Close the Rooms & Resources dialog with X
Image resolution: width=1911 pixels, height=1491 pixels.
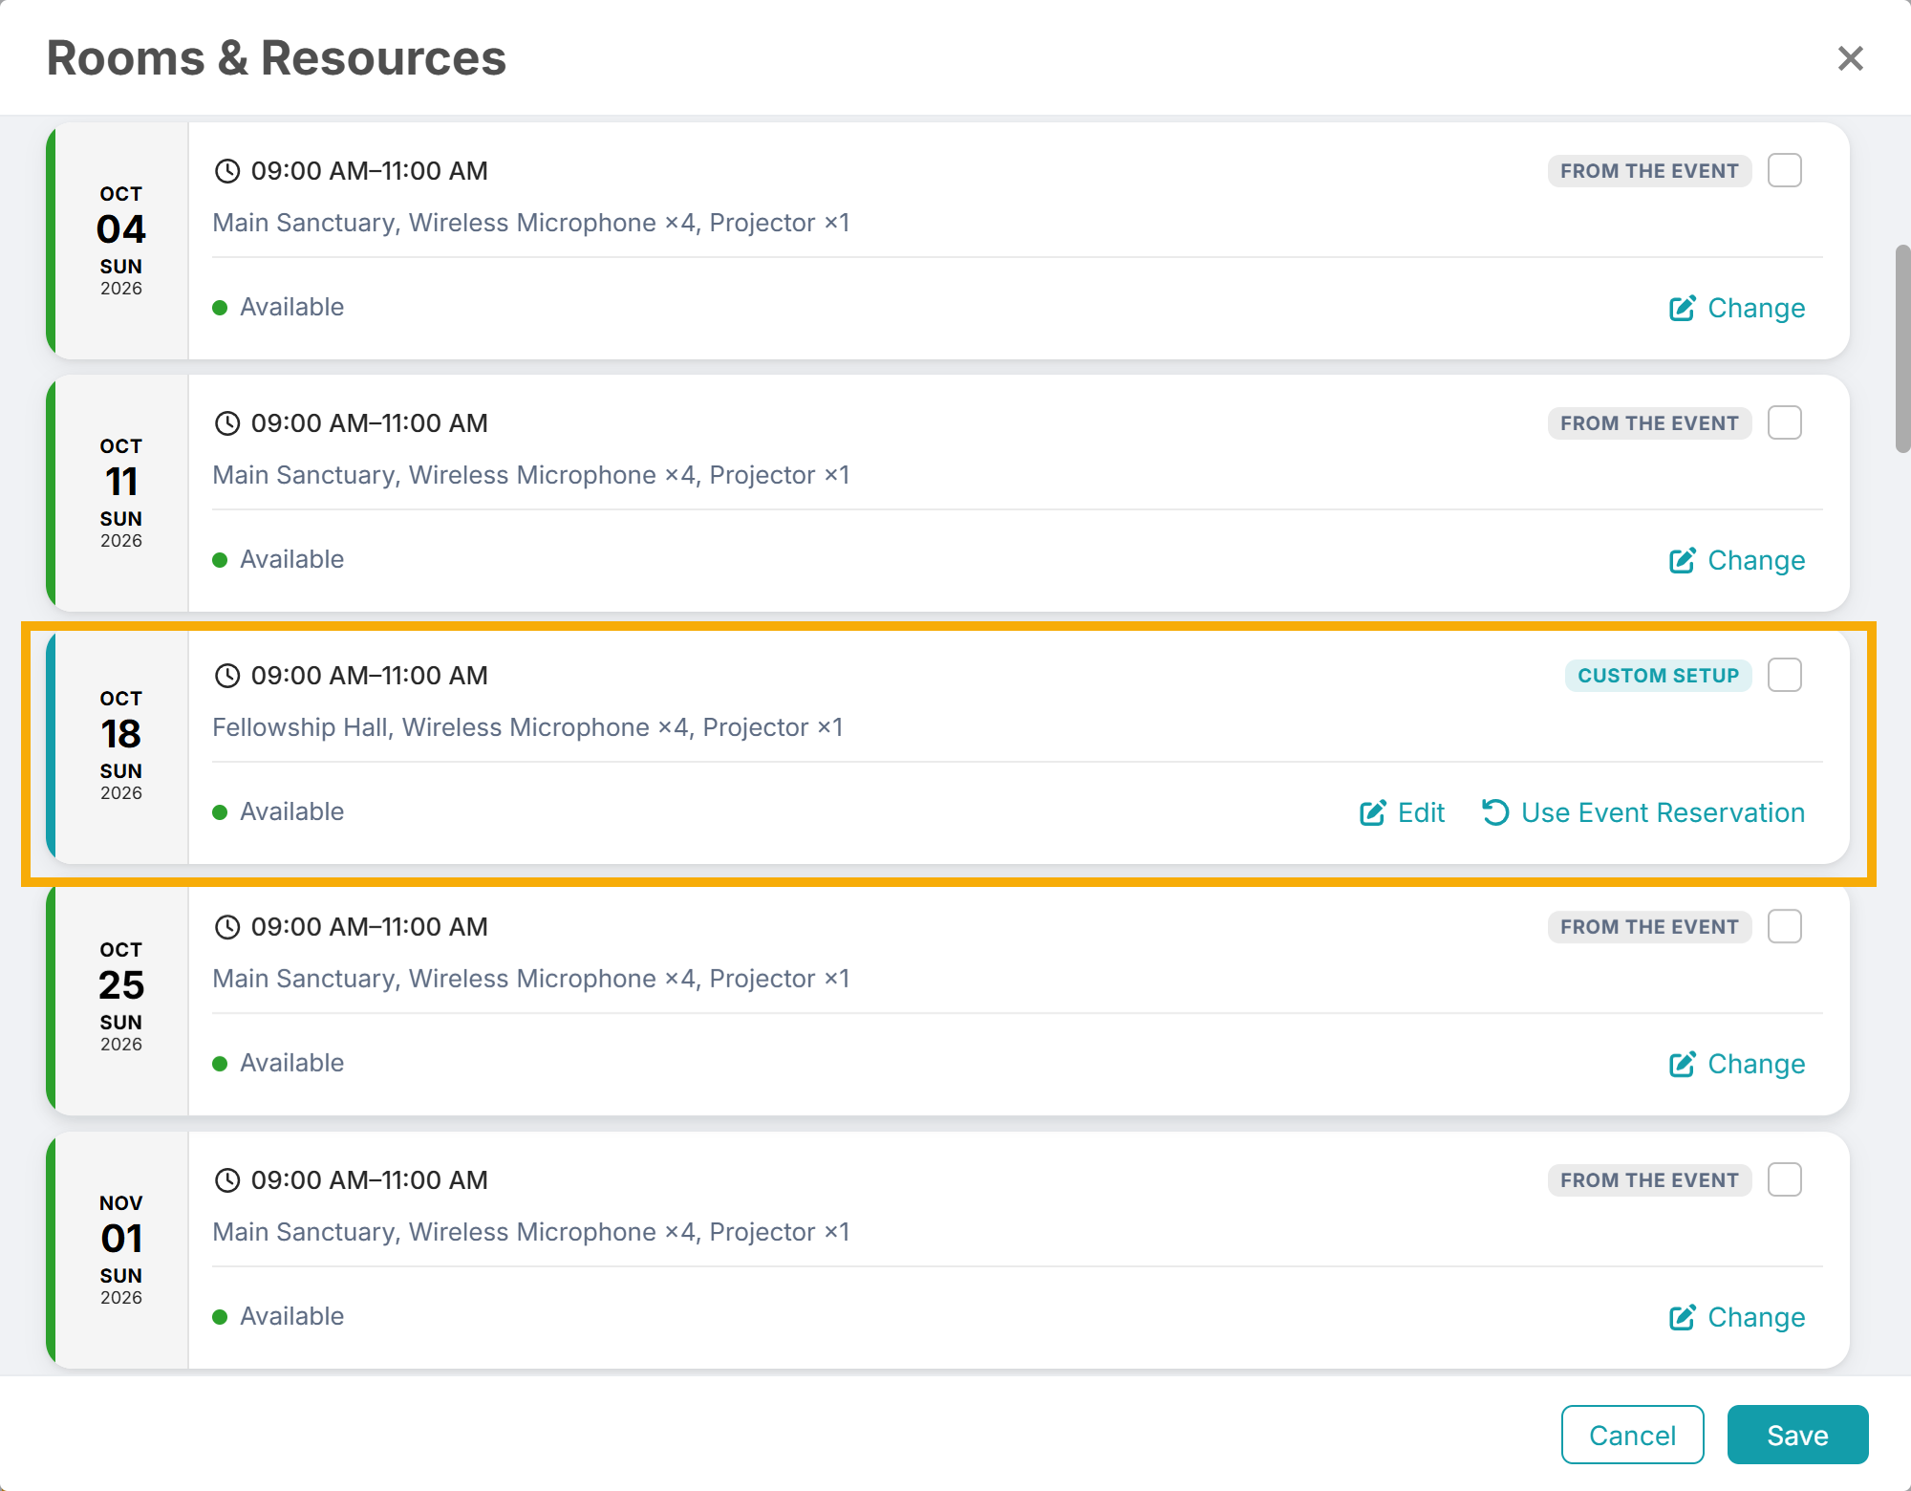[1851, 58]
